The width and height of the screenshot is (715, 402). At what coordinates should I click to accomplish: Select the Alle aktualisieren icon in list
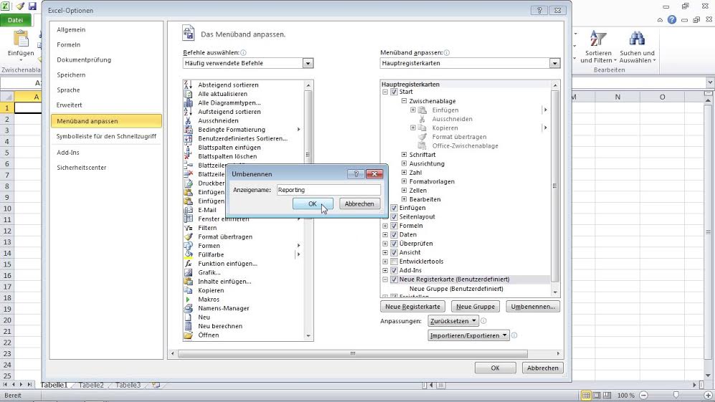(188, 93)
